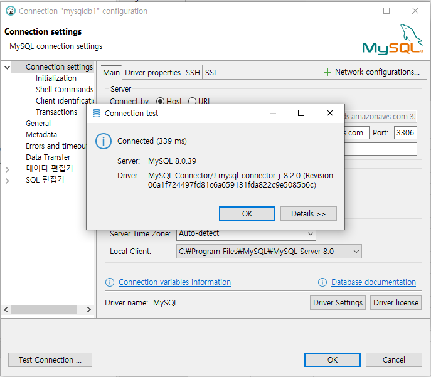This screenshot has height=377, width=431.
Task: Click the Server Host field ending in .com
Action: coord(357,133)
